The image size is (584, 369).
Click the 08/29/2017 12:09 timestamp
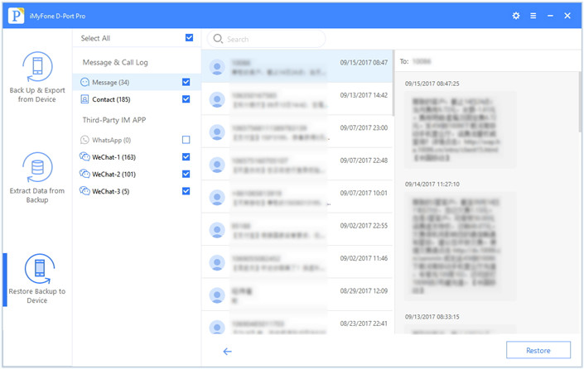pos(364,291)
